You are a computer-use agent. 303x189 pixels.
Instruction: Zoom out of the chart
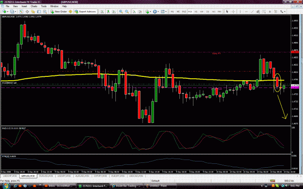(x=127, y=12)
